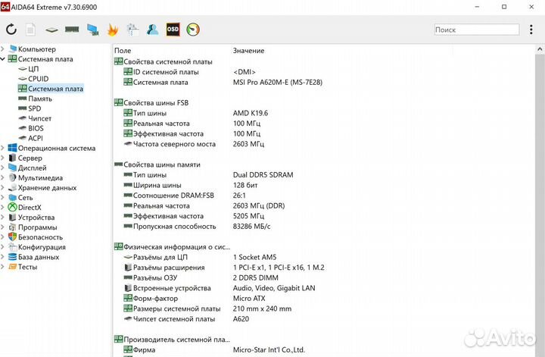Select Micro-Star Int'l Co.,Ltd. value
The height and width of the screenshot is (357, 545).
click(269, 349)
